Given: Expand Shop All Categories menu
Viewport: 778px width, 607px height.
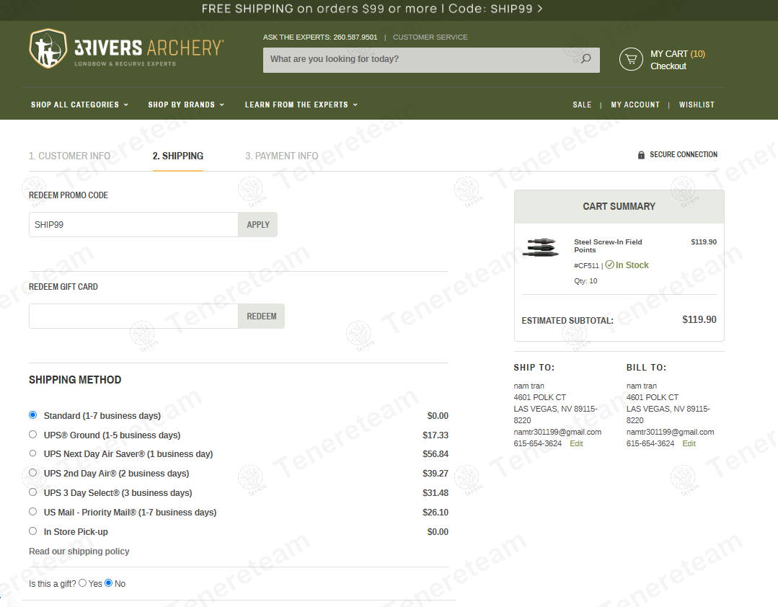Looking at the screenshot, I should coord(79,105).
